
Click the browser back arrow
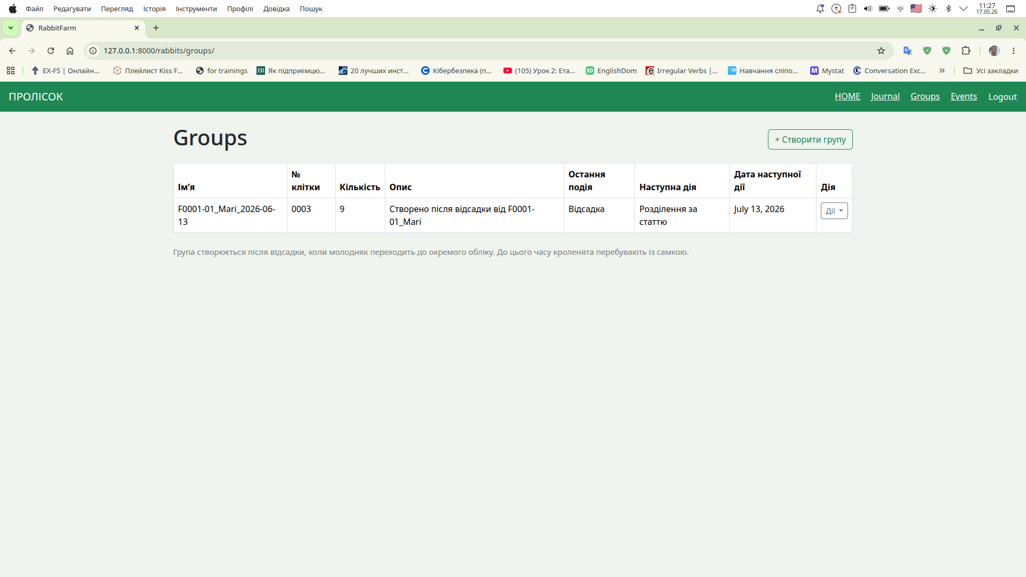coord(12,51)
